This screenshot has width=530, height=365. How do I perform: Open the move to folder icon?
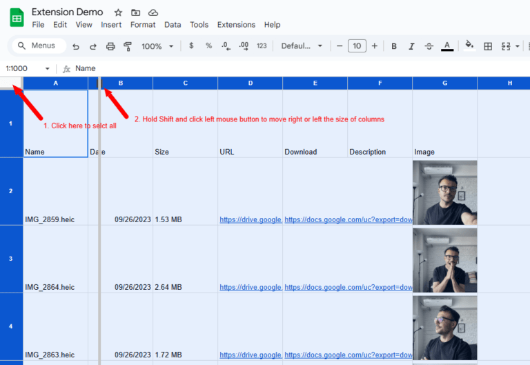(x=135, y=12)
